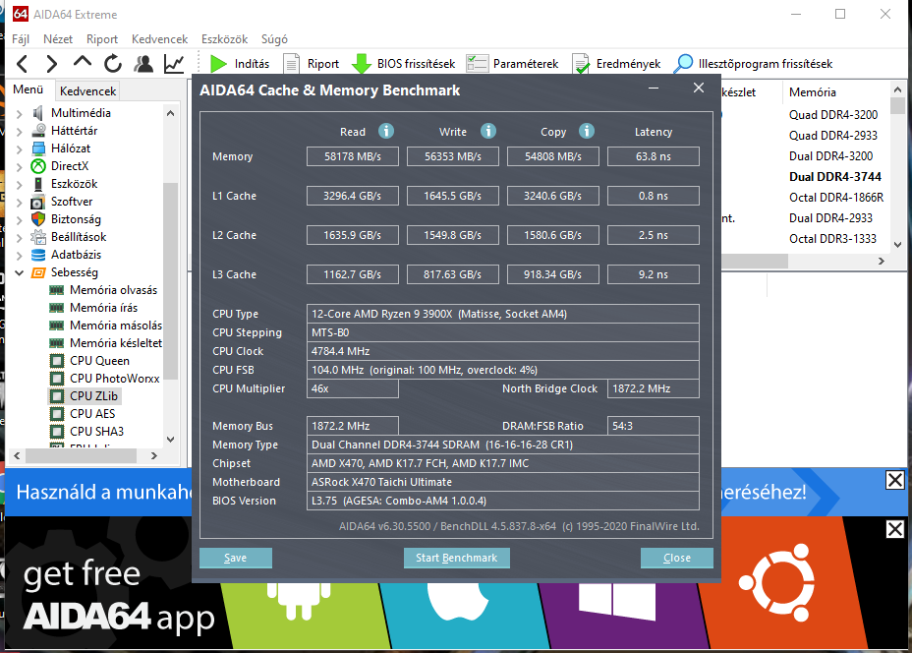Image resolution: width=912 pixels, height=653 pixels.
Task: Click the up-level arrow toolbar icon
Action: (83, 62)
